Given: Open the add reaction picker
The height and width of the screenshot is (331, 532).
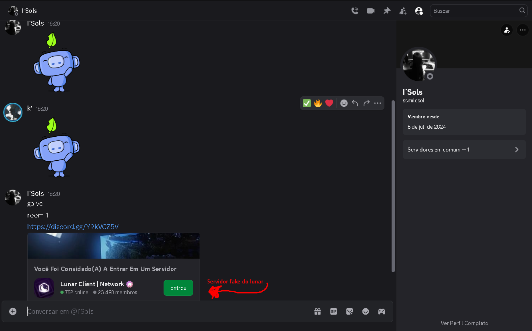Looking at the screenshot, I should pos(344,103).
